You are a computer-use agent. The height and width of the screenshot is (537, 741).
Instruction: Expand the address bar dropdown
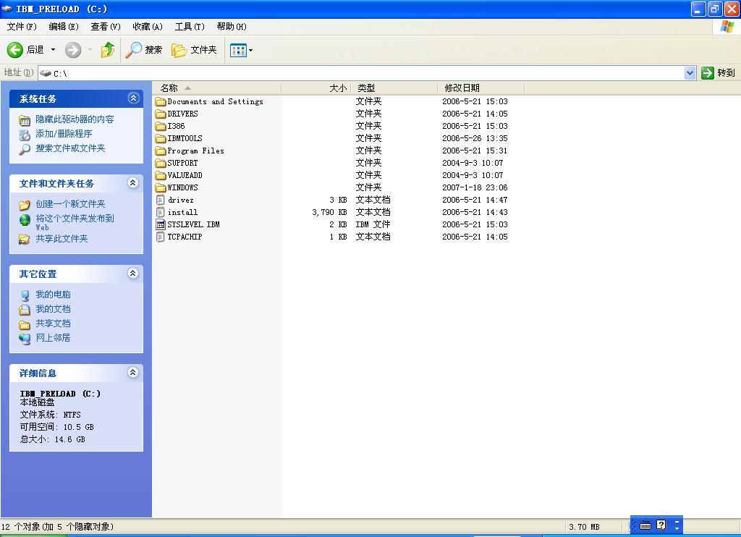690,73
